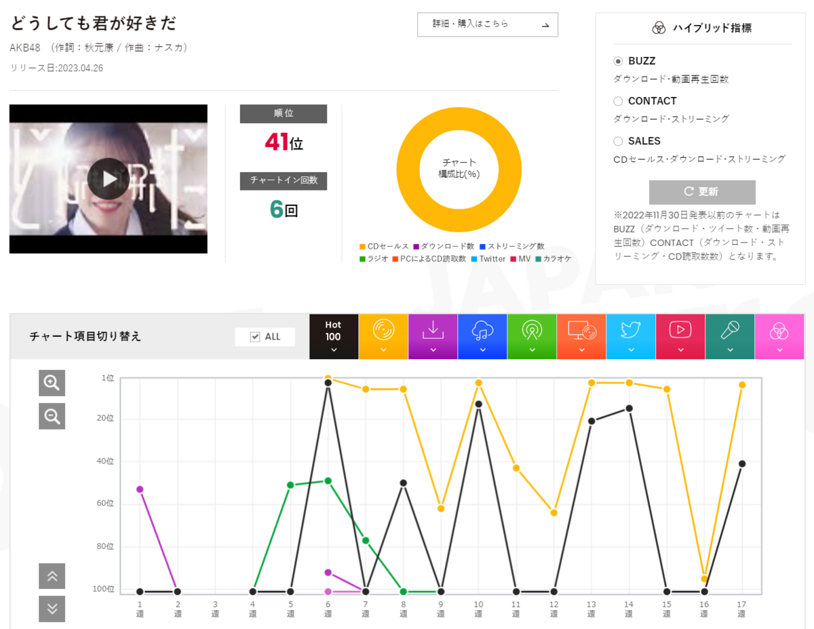Click the green radio point at week 5
This screenshot has width=814, height=629.
(x=290, y=485)
